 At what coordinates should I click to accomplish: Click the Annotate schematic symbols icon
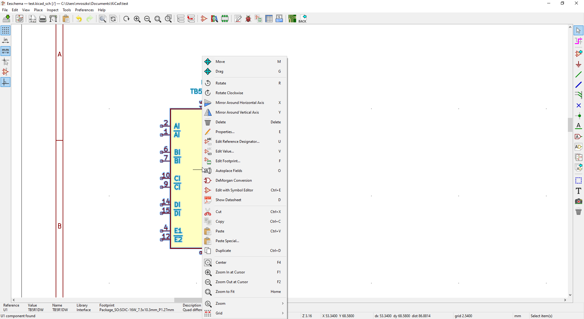point(238,19)
